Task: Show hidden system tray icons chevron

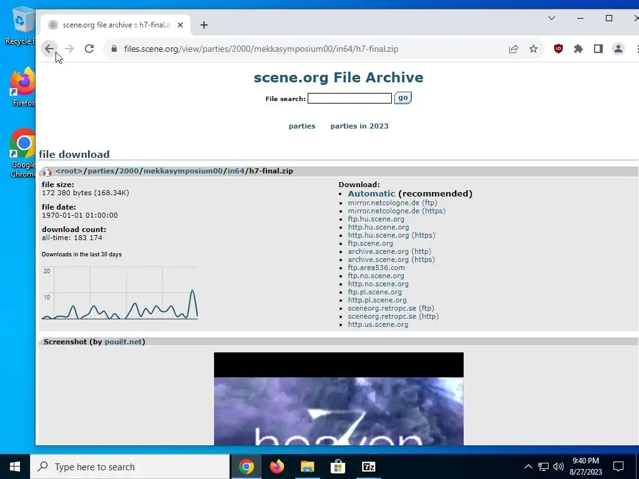Action: (x=528, y=467)
